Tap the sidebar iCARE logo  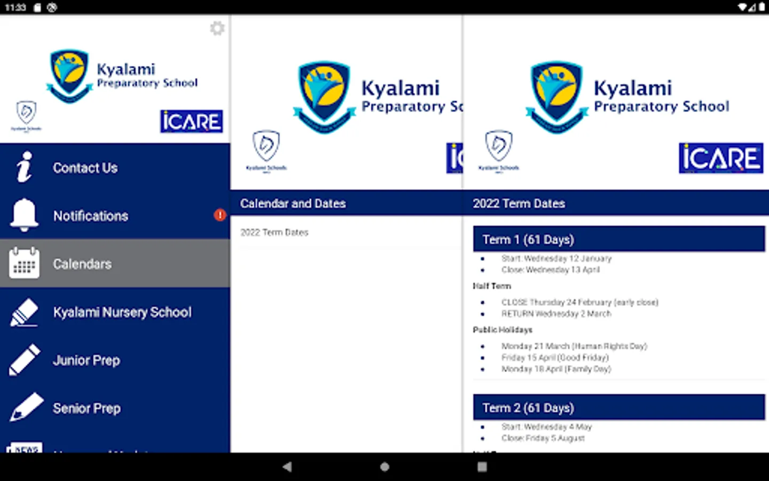coord(191,122)
